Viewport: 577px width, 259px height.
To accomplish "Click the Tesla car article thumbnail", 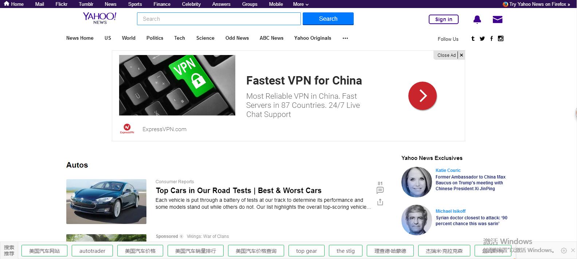I will tap(106, 201).
